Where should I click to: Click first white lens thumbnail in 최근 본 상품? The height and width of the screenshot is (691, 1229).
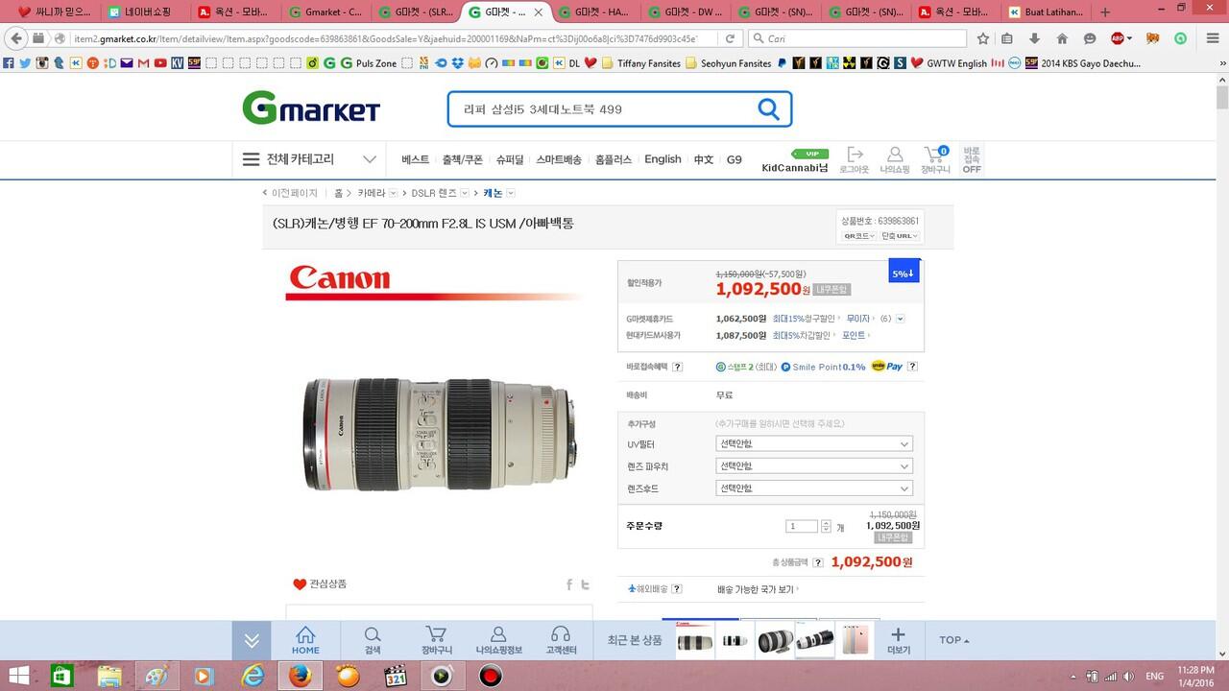tap(695, 640)
